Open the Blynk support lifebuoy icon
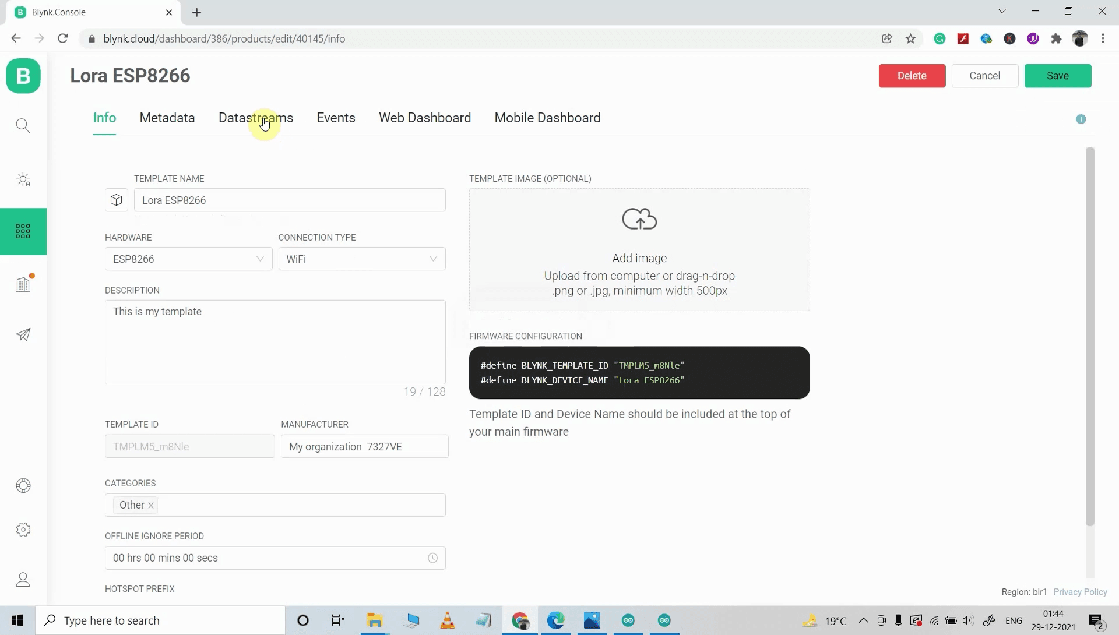Image resolution: width=1119 pixels, height=635 pixels. [x=23, y=485]
